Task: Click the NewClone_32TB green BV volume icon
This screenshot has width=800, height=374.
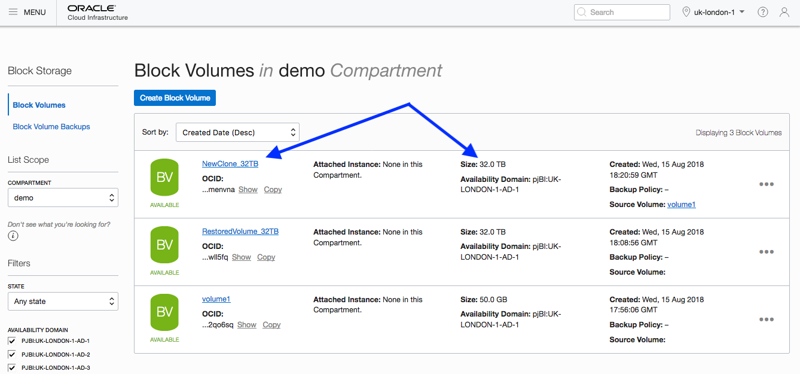Action: click(x=164, y=177)
